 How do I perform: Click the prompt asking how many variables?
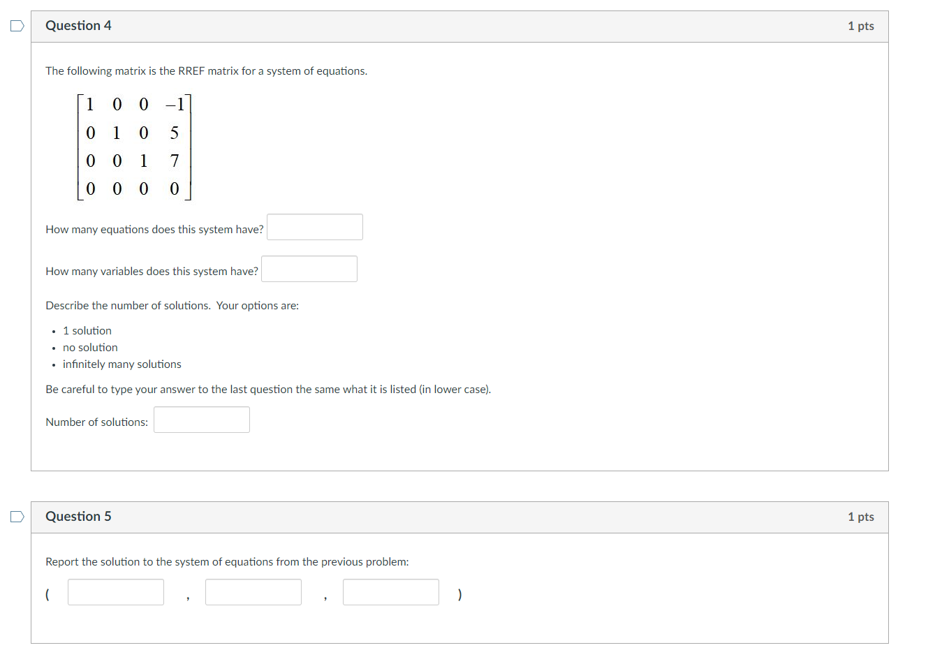151,271
